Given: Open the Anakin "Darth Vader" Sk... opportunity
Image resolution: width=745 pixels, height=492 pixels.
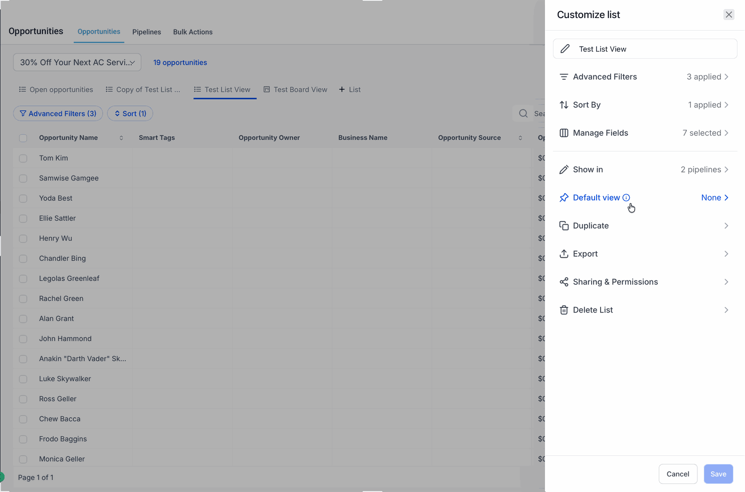Looking at the screenshot, I should (83, 359).
